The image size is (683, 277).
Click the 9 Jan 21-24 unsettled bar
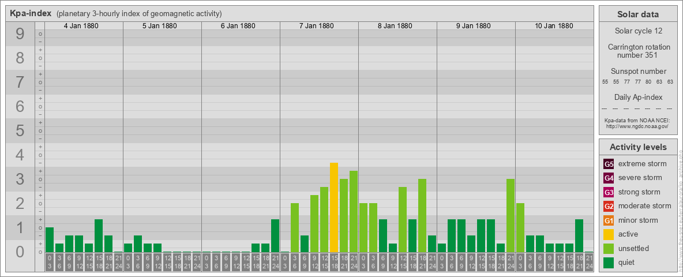pos(511,216)
